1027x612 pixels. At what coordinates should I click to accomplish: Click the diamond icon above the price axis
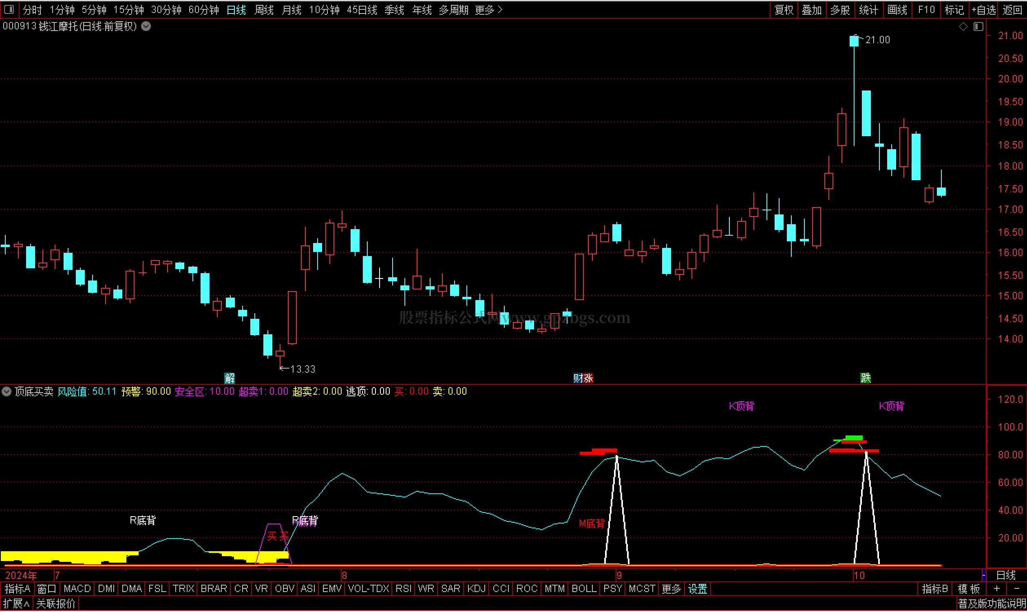(963, 27)
